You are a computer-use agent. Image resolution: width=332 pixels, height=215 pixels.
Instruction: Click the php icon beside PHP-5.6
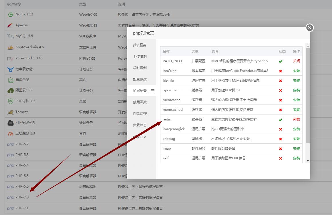(10, 187)
